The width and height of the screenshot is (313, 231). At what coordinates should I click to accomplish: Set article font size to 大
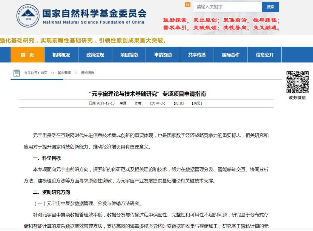[153, 103]
